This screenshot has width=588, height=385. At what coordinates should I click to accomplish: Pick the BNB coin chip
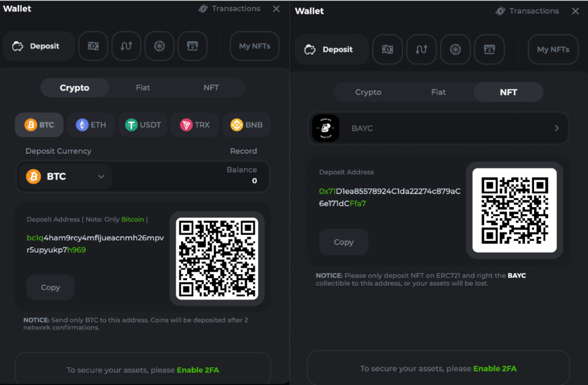tap(246, 125)
